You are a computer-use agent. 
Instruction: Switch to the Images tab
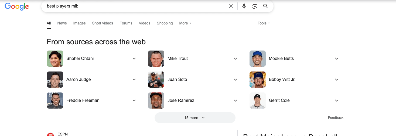pos(79,23)
